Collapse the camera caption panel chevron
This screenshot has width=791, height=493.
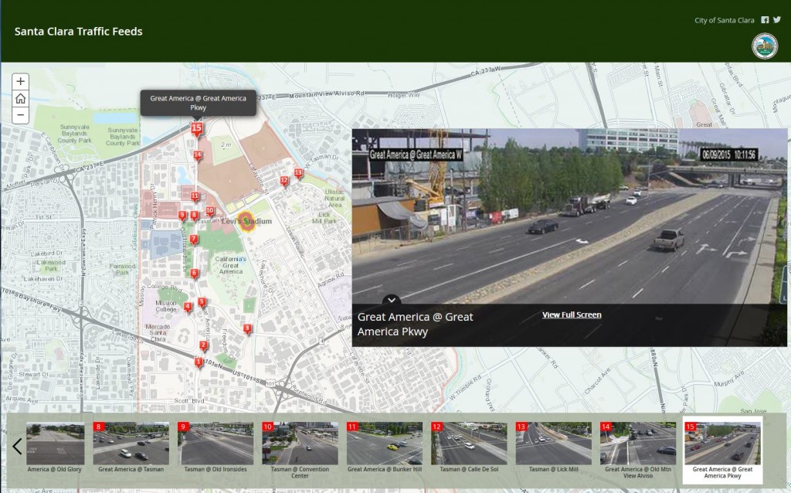(392, 300)
